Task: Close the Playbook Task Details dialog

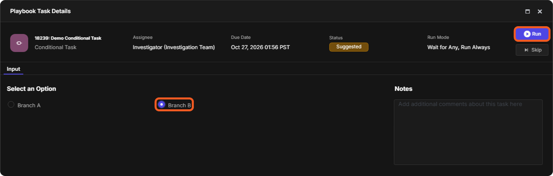Action: [540, 11]
